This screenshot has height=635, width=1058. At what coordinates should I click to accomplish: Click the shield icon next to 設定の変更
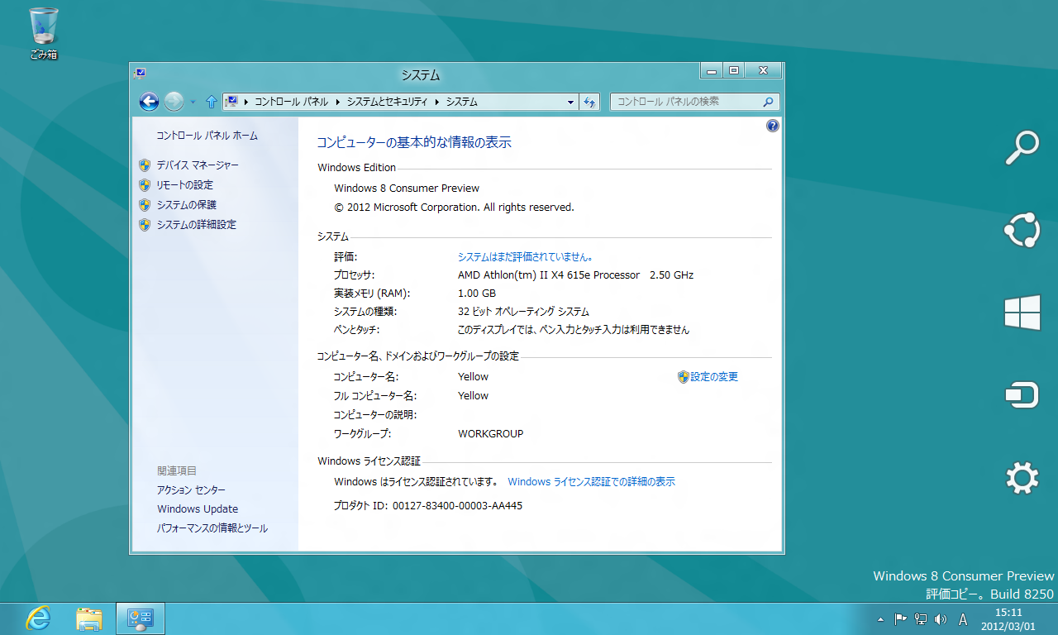[x=683, y=377]
